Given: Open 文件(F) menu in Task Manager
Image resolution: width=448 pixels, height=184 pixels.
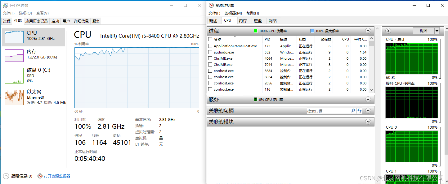Looking at the screenshot, I should (x=9, y=13).
